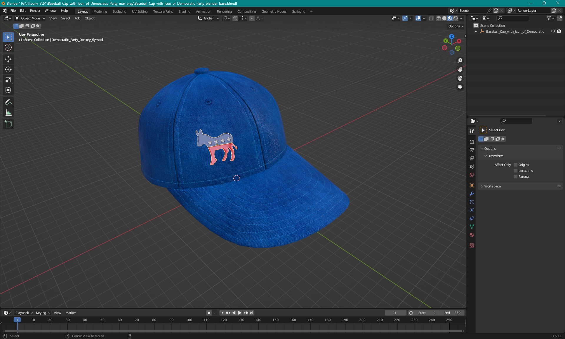Open the Output properties tab
Viewport: 565px width, 339px height.
pos(472,150)
